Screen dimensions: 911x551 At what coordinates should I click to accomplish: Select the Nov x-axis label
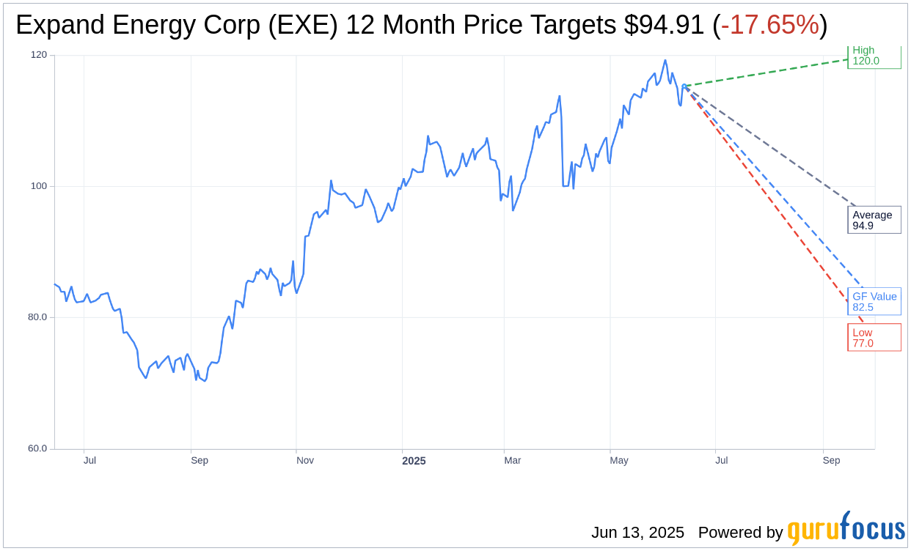[x=305, y=460]
